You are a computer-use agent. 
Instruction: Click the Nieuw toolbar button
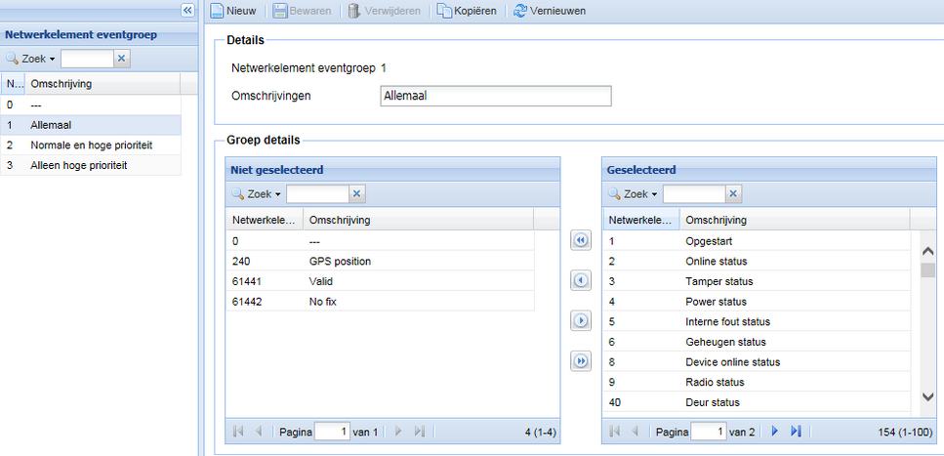(x=233, y=11)
